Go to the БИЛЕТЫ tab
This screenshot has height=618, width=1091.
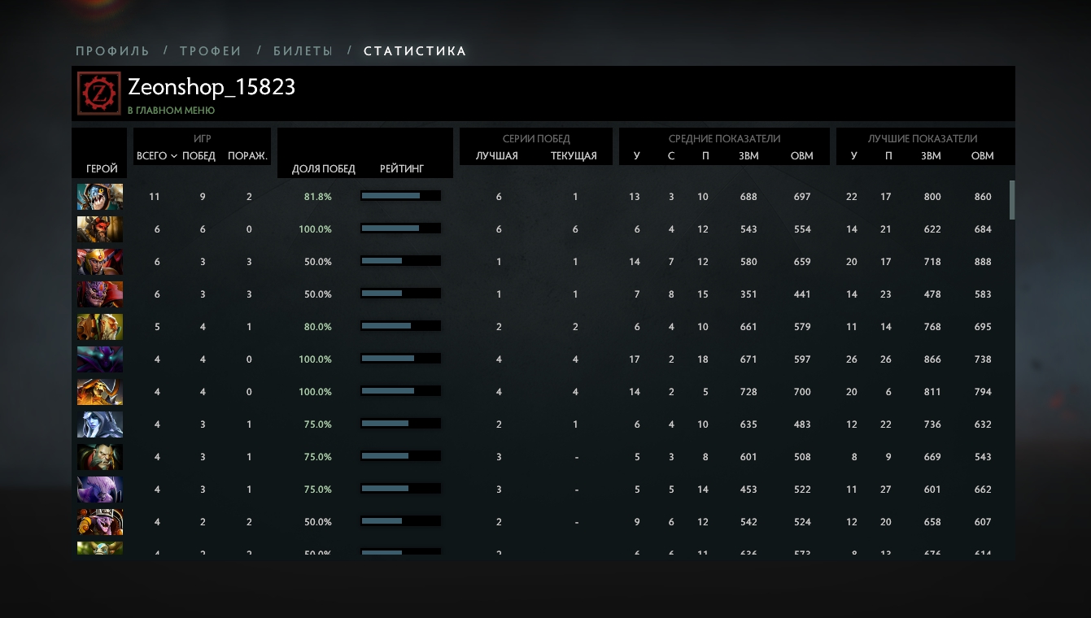pyautogui.click(x=303, y=51)
